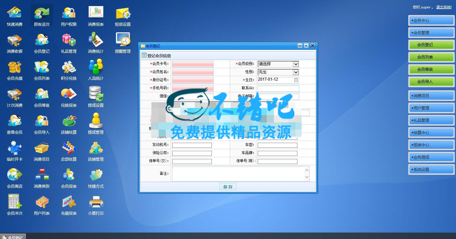Open the 会员级别 dropdown
Image resolution: width=456 pixels, height=239 pixels.
pos(278,64)
